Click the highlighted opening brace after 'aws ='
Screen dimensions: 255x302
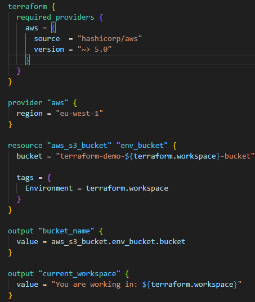[x=53, y=28]
